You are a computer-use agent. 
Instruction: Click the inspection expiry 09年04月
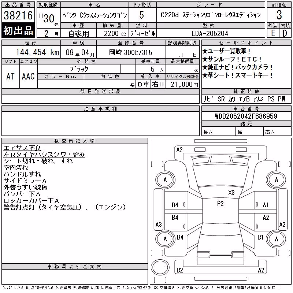click(80, 53)
